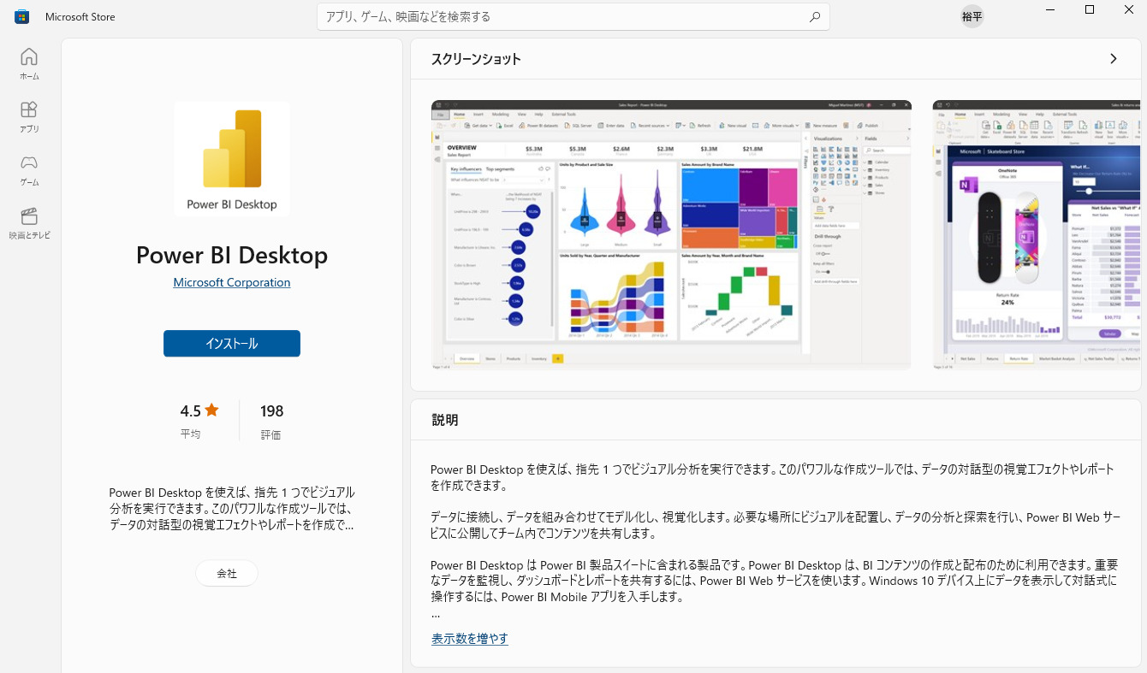Viewport: 1147px width, 673px height.
Task: Click the short description under ratings
Action: coord(232,509)
